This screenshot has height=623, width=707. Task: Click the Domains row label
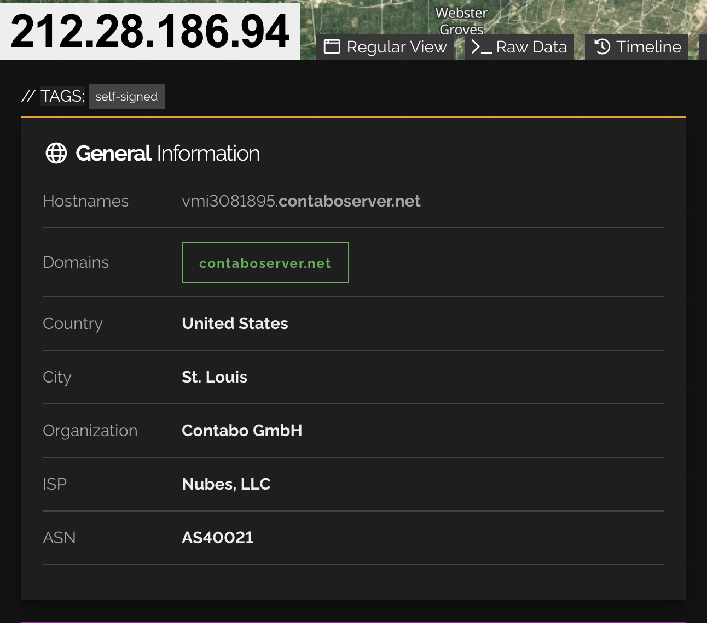pos(76,262)
